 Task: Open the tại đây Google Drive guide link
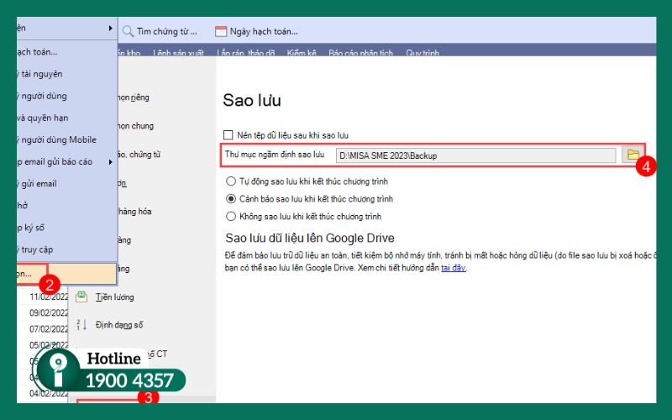point(453,268)
